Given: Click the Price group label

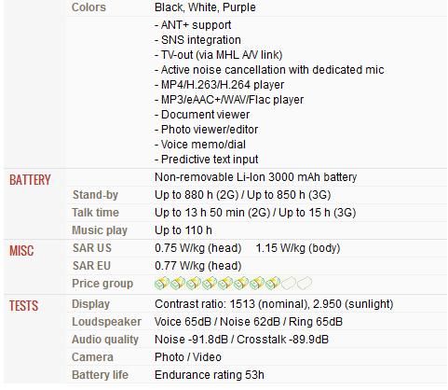Looking at the screenshot, I should click(102, 284).
